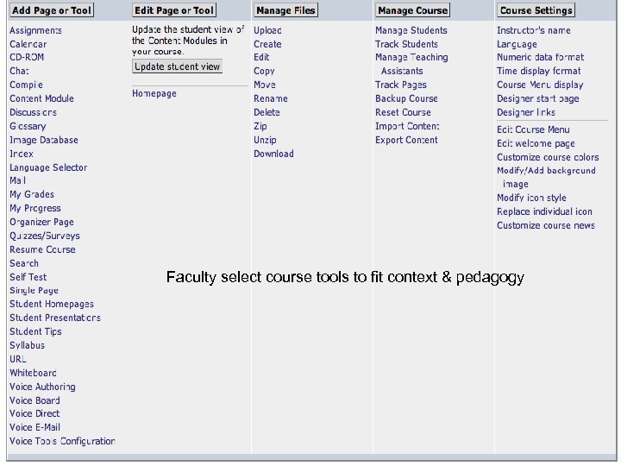This screenshot has width=621, height=466.
Task: Open Customize course colors
Action: [548, 157]
